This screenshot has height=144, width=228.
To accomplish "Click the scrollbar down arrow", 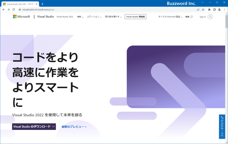I will [226, 142].
